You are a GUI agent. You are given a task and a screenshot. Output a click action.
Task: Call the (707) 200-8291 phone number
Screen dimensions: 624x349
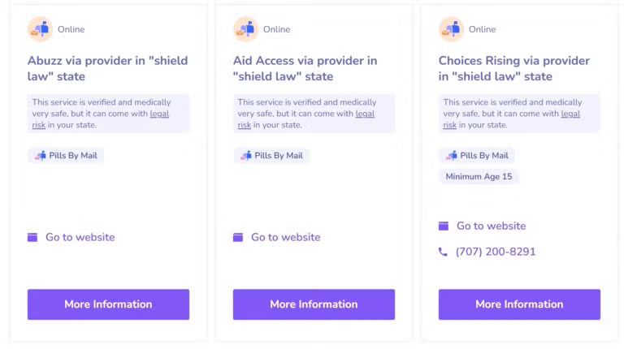point(496,252)
